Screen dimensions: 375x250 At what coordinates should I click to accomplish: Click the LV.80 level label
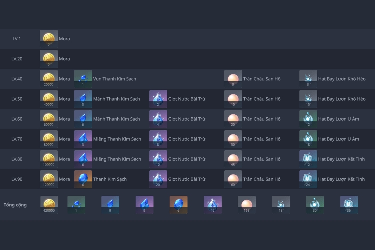coord(17,159)
